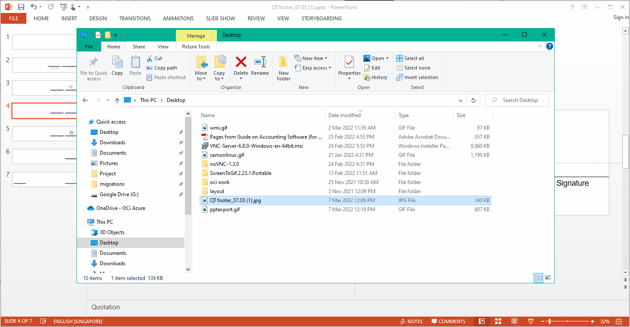Open recent locations dropdown arrow
Screen dimensions: 630x327
(107, 100)
